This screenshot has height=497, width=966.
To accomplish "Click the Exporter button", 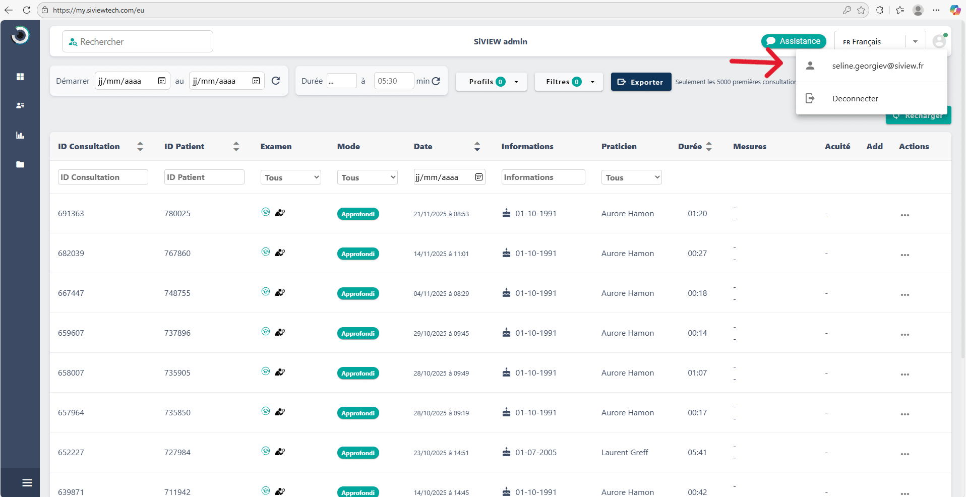I will (641, 82).
